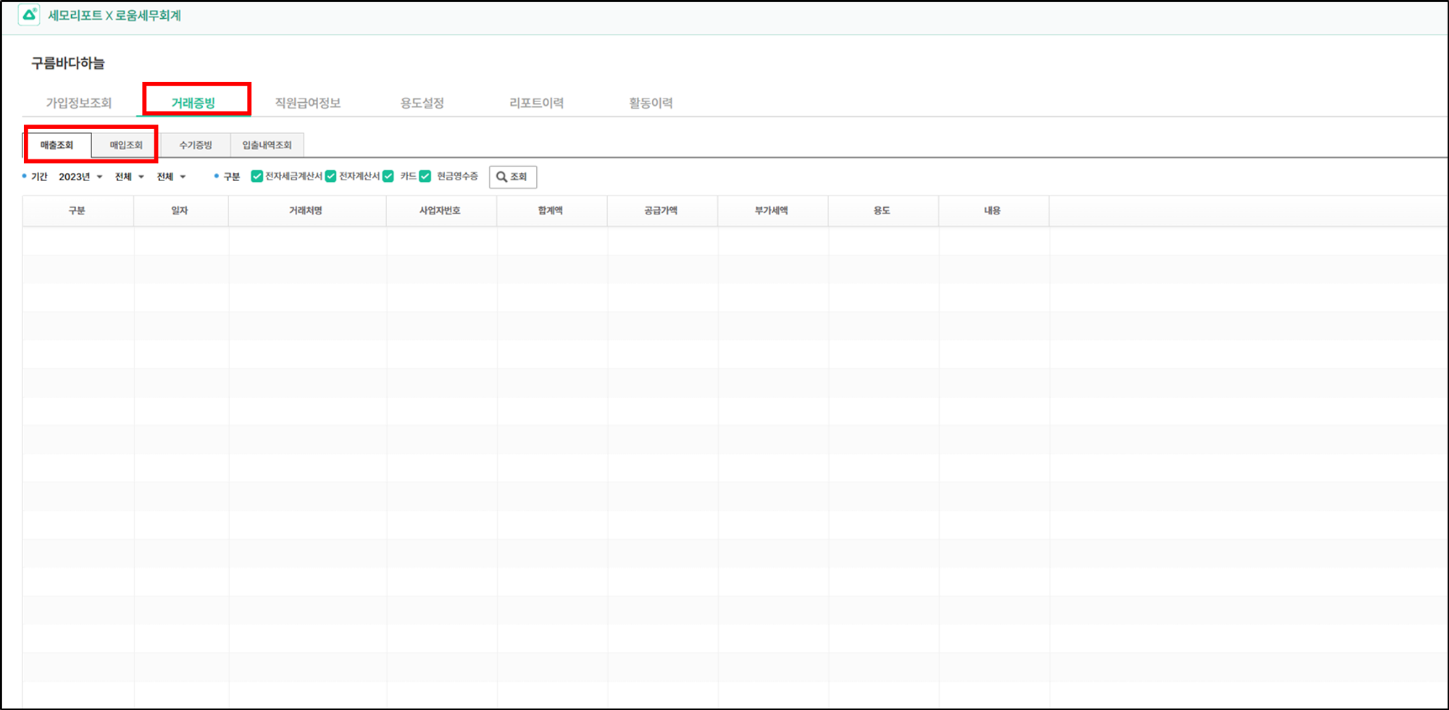Select the 거래증빙 tab
The image size is (1449, 710).
point(193,103)
